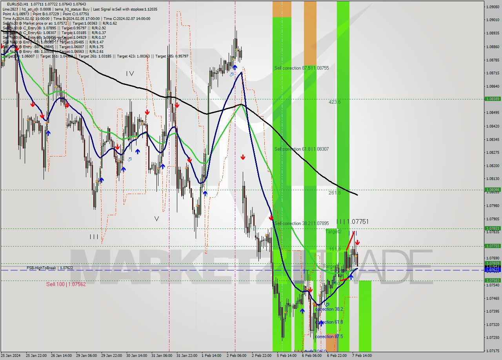Image resolution: width=502 pixels, height=360 pixels.
Task: Click the 'I I I 1.07751' wave label
Action: click(353, 221)
